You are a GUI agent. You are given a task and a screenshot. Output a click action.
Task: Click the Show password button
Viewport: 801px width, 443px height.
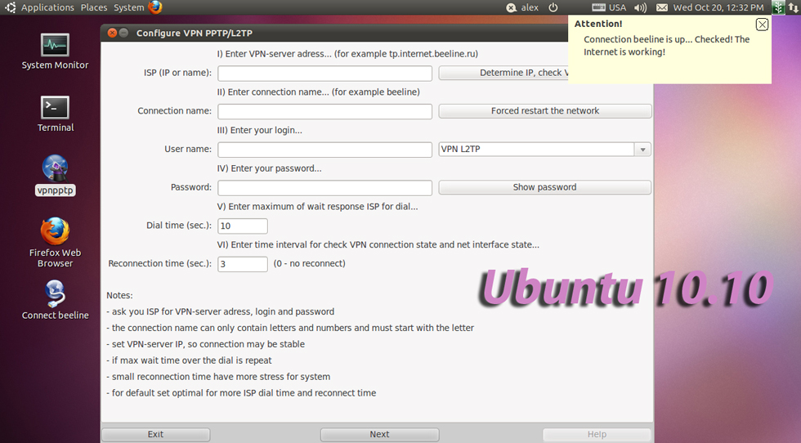tap(545, 187)
